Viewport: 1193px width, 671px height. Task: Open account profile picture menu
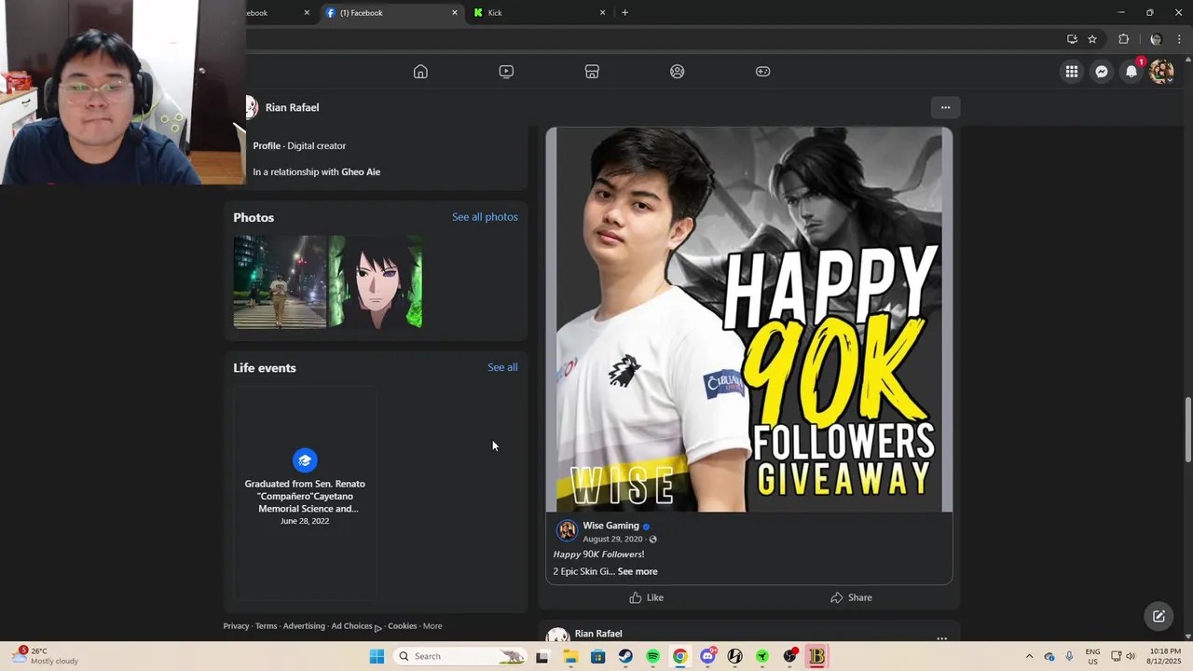coord(1161,72)
